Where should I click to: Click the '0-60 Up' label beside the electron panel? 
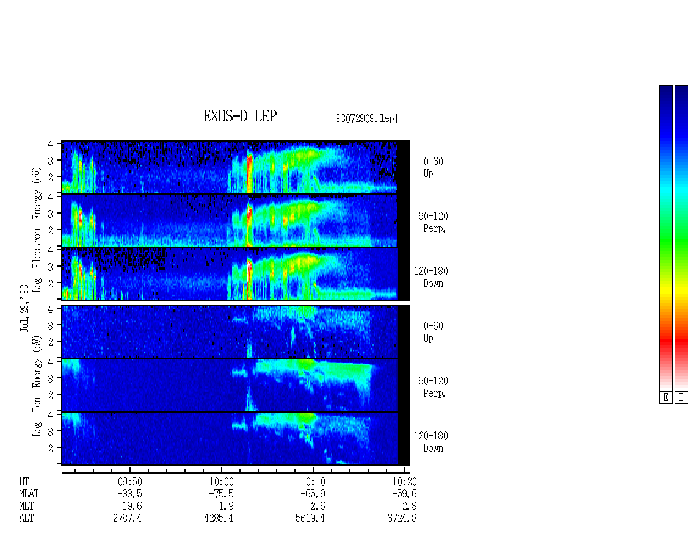tap(433, 167)
